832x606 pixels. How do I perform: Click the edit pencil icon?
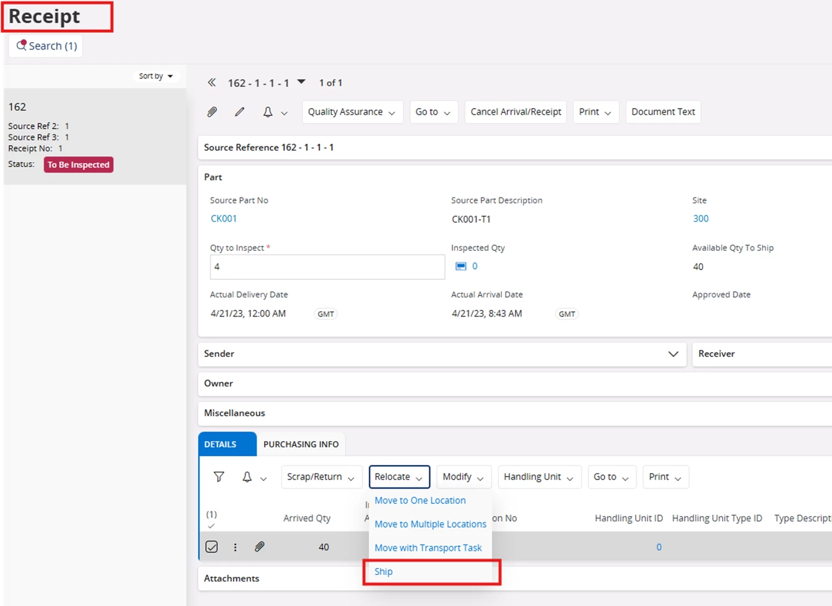pyautogui.click(x=239, y=112)
